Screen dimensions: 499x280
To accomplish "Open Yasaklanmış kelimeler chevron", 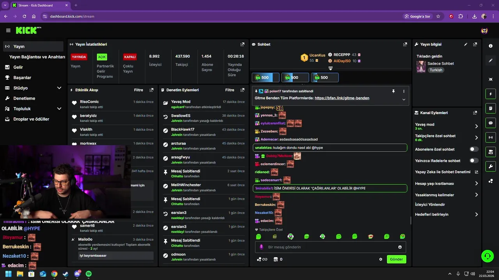I will (x=476, y=195).
